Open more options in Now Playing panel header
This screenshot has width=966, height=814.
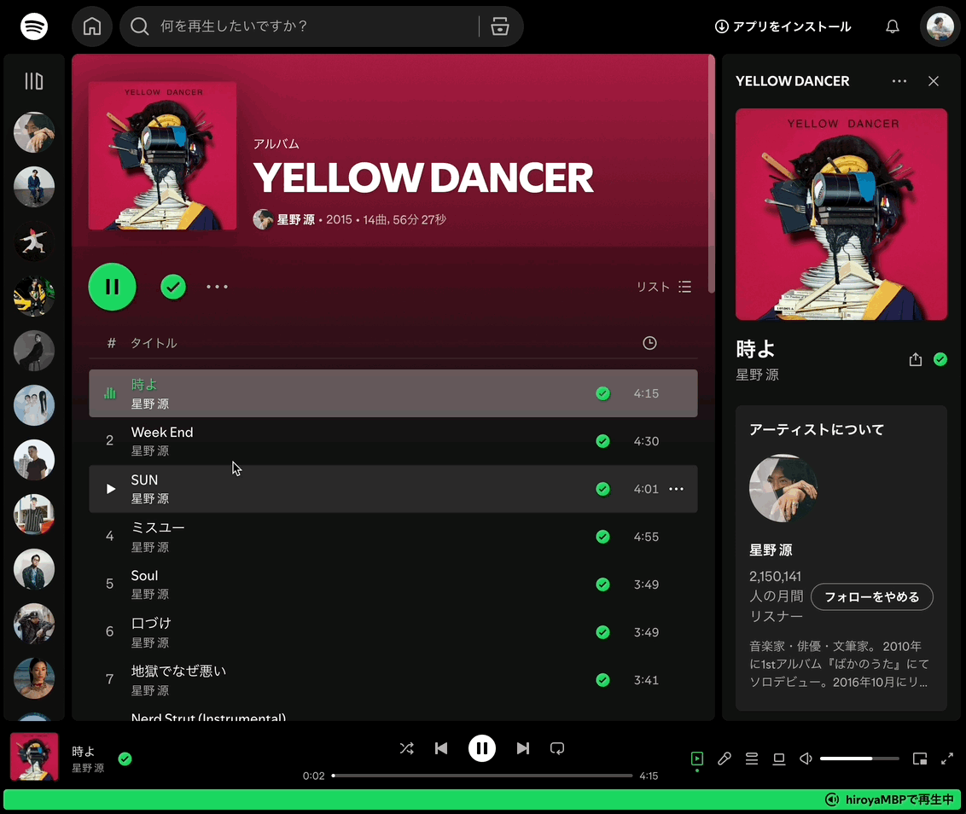pos(899,81)
